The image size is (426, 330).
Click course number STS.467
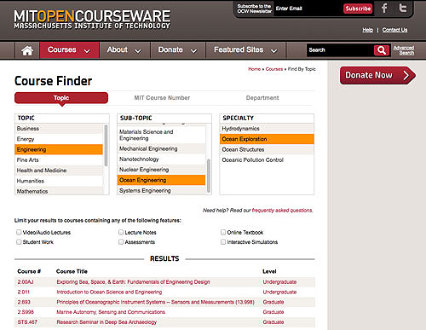[27, 322]
